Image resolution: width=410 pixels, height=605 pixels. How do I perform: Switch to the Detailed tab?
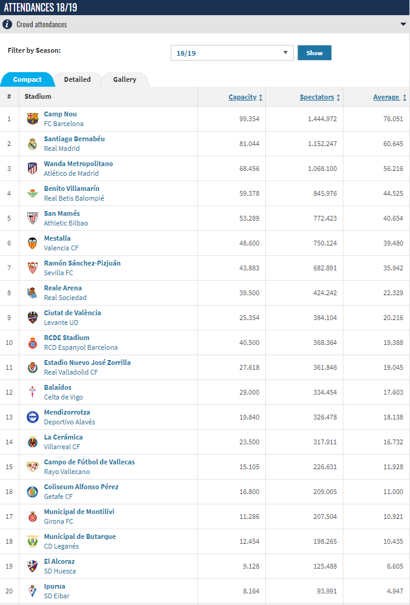coord(77,79)
